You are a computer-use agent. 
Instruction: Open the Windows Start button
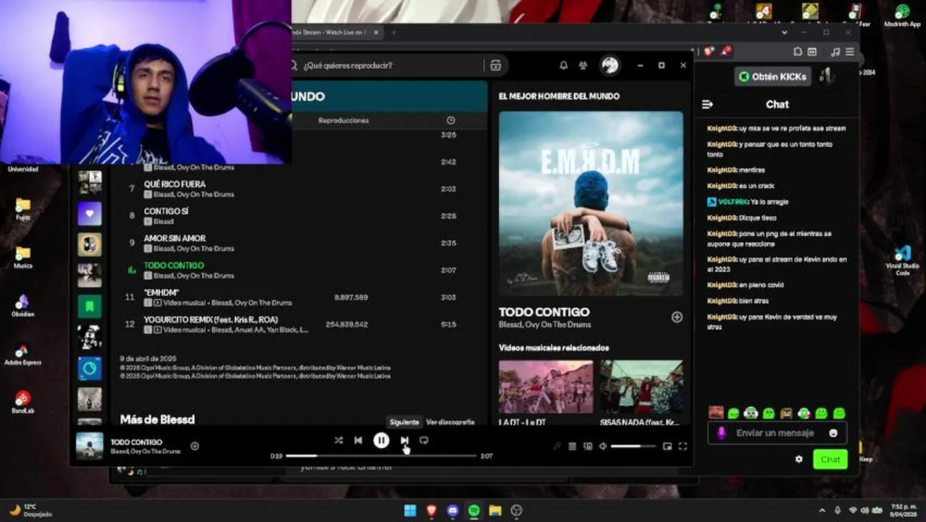(x=410, y=510)
